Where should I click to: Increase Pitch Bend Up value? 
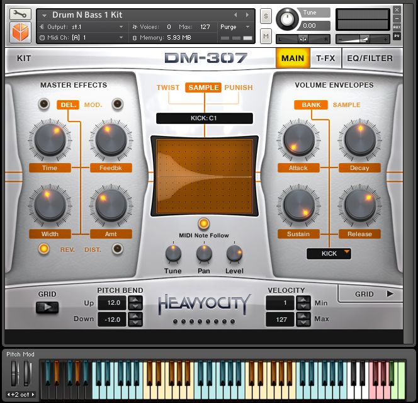tap(135, 299)
